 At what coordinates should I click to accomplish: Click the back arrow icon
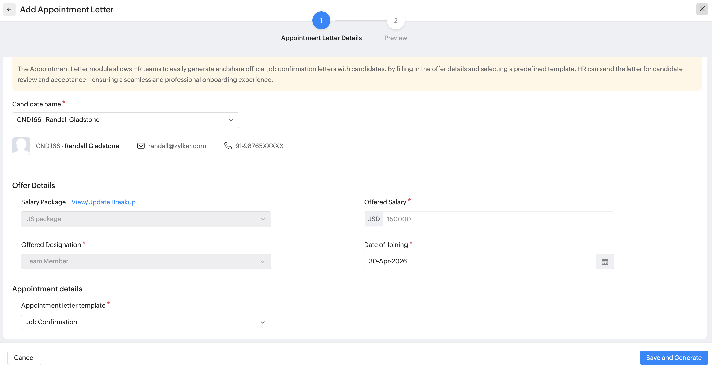[9, 9]
